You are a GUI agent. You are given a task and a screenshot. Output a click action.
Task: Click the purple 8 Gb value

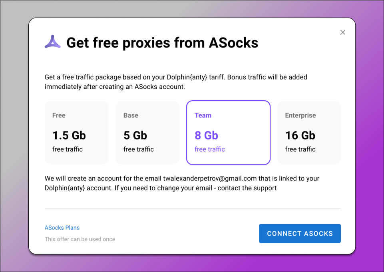207,135
